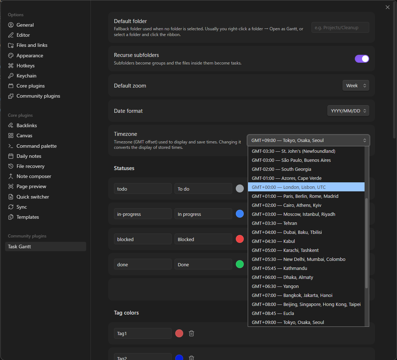Image resolution: width=397 pixels, height=360 pixels.
Task: Click the Canvas grid icon
Action: pyautogui.click(x=10, y=135)
